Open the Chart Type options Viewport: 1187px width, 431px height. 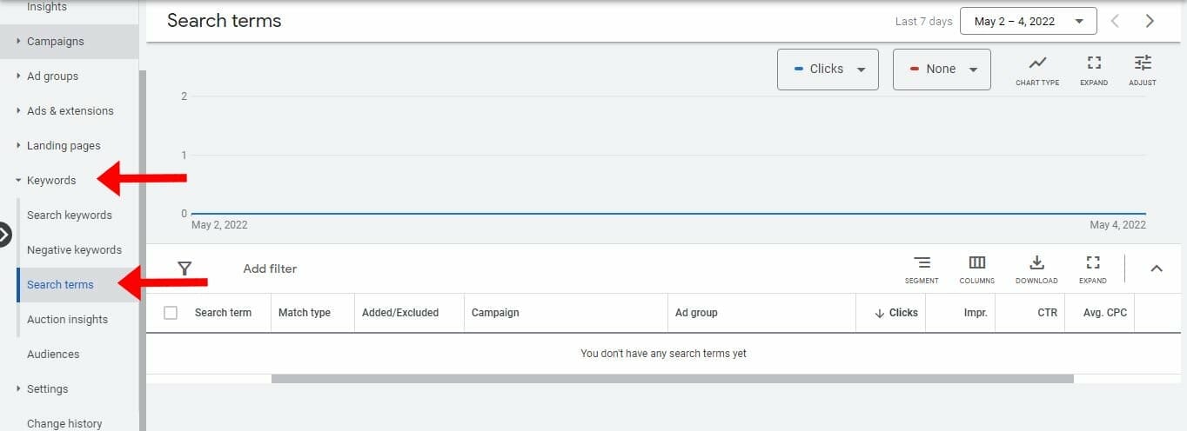(1037, 70)
